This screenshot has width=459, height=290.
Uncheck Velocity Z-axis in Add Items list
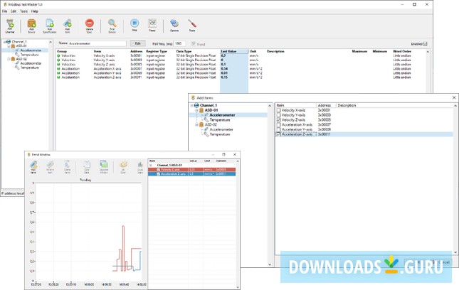coord(278,120)
